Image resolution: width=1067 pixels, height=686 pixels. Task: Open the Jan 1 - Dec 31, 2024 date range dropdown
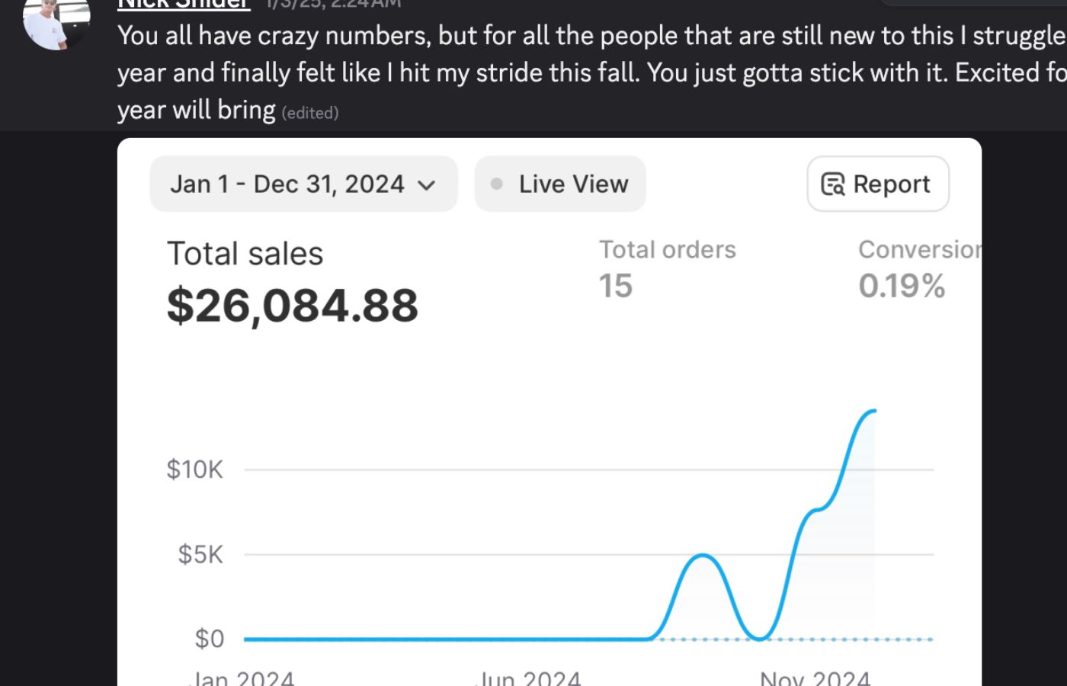click(303, 184)
